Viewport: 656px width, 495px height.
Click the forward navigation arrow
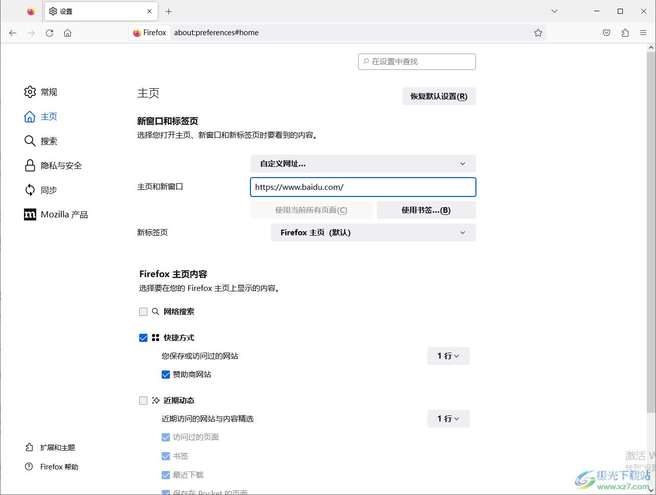tap(31, 33)
